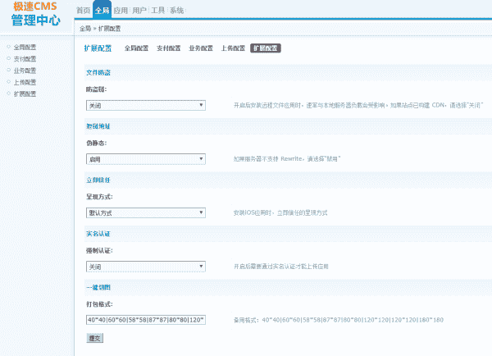Screen dimensions: 492x356
Task: Go to the 系统 top navigation tab
Action: [x=177, y=11]
